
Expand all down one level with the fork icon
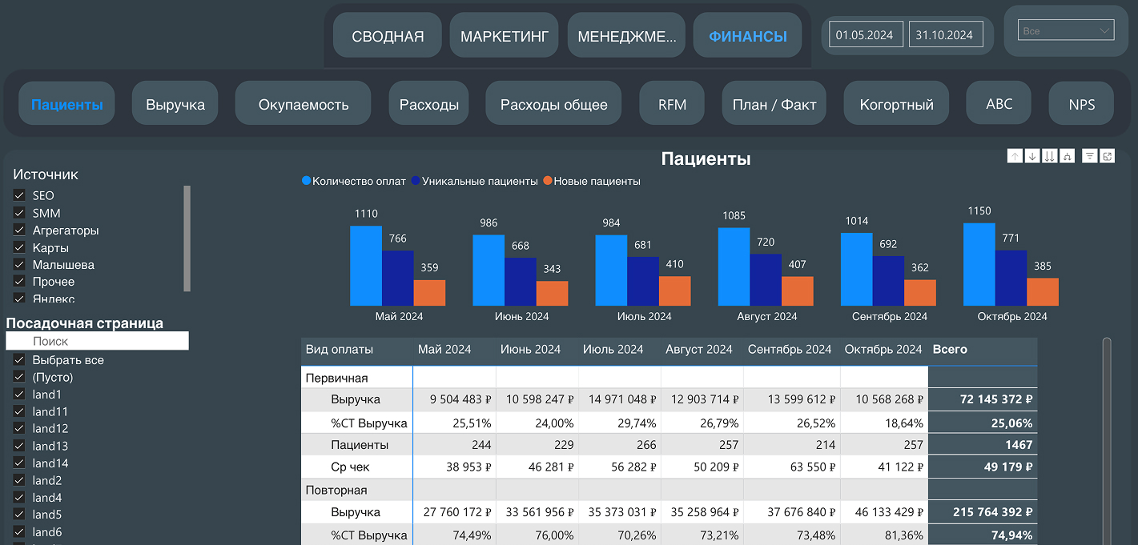(x=1066, y=157)
